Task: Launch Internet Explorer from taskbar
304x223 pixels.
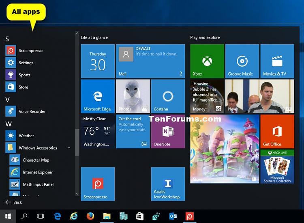Action: click(74, 216)
